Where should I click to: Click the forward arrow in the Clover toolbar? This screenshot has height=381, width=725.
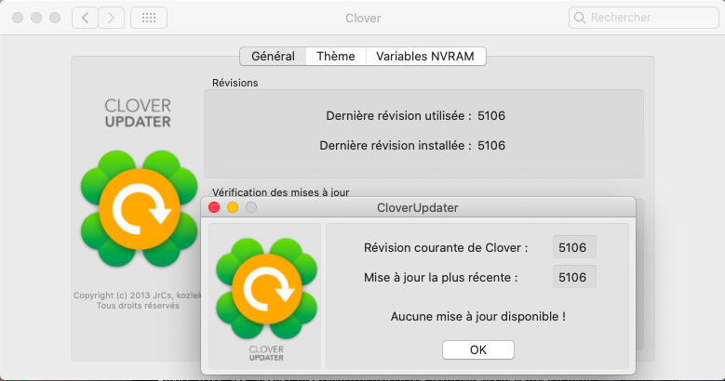[111, 18]
